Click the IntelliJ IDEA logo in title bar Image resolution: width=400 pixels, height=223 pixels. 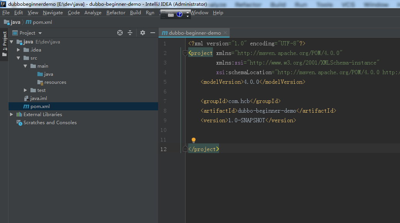pyautogui.click(x=3, y=4)
